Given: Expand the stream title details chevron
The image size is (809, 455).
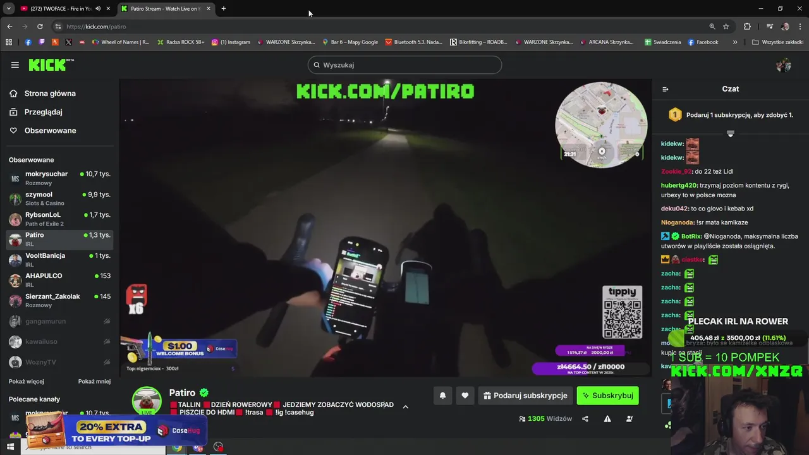Looking at the screenshot, I should (x=406, y=407).
